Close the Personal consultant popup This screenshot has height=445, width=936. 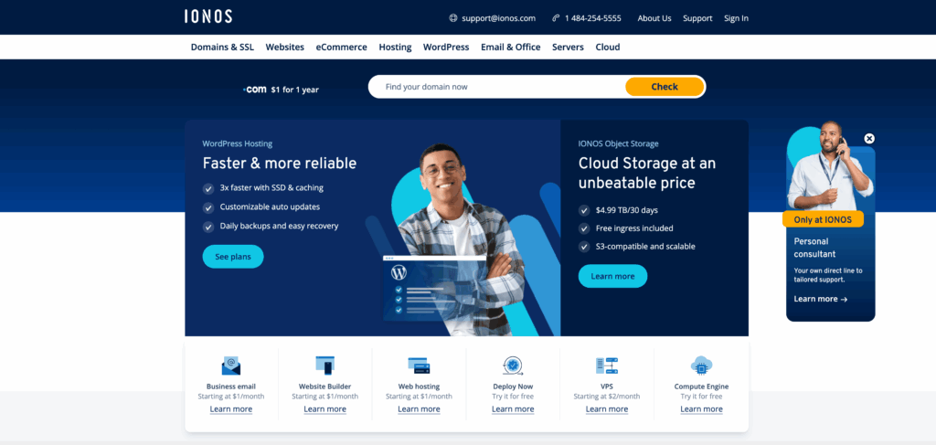(x=869, y=138)
